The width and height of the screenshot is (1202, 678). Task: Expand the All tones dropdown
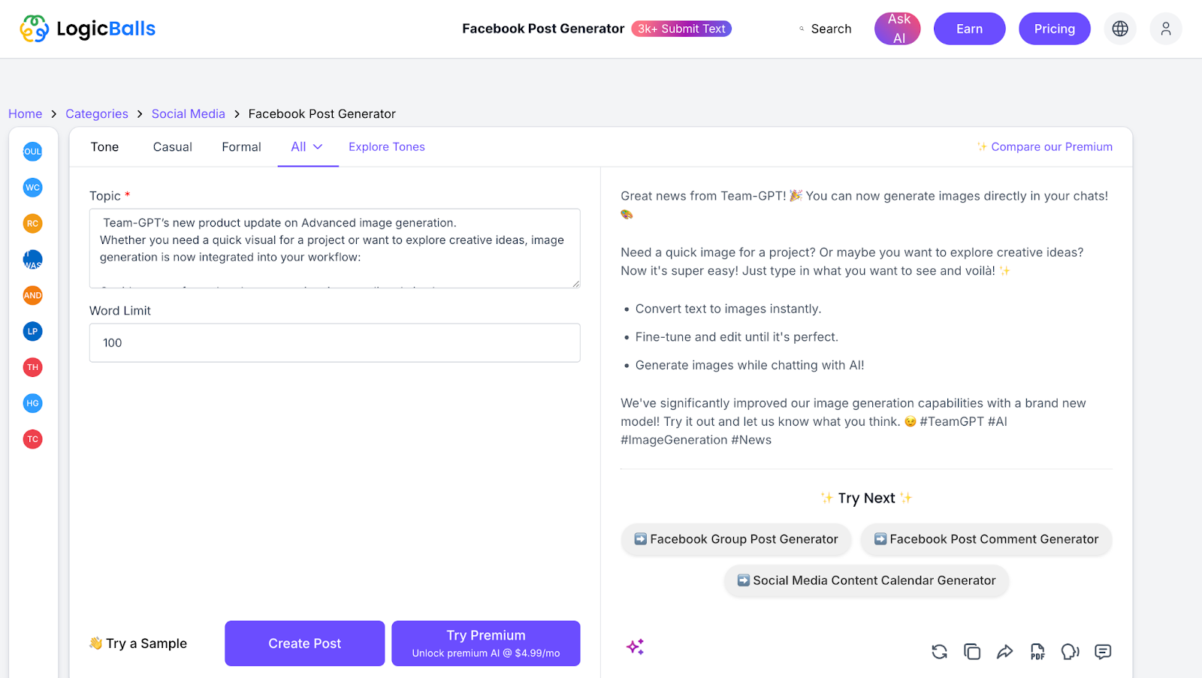(307, 147)
